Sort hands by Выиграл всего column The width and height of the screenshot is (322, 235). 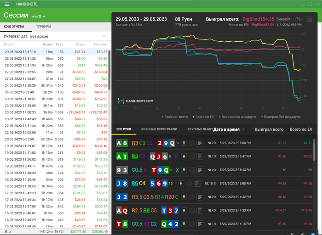(x=269, y=129)
